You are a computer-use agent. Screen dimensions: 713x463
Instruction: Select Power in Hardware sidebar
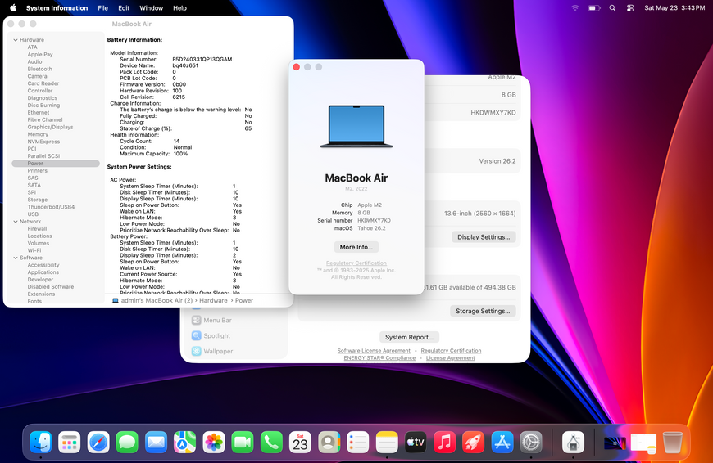tap(56, 164)
